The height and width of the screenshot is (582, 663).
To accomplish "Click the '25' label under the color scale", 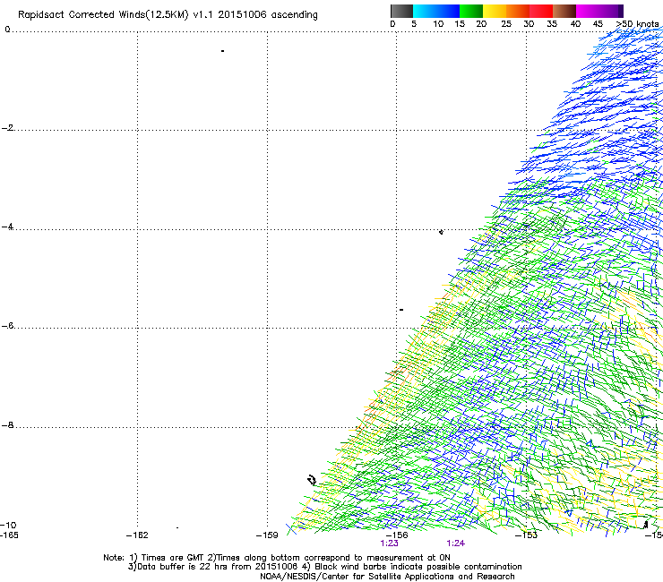I will pos(506,24).
